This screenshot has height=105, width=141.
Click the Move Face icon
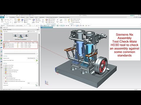point(46,20)
